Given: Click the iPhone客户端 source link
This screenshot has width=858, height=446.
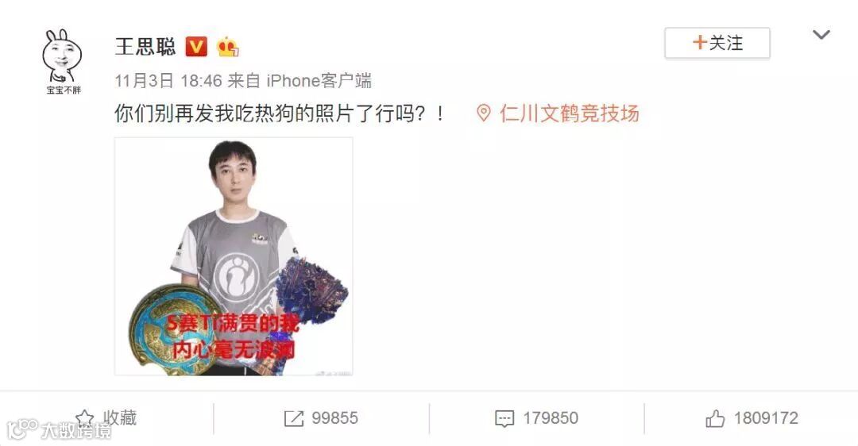Looking at the screenshot, I should [x=319, y=81].
